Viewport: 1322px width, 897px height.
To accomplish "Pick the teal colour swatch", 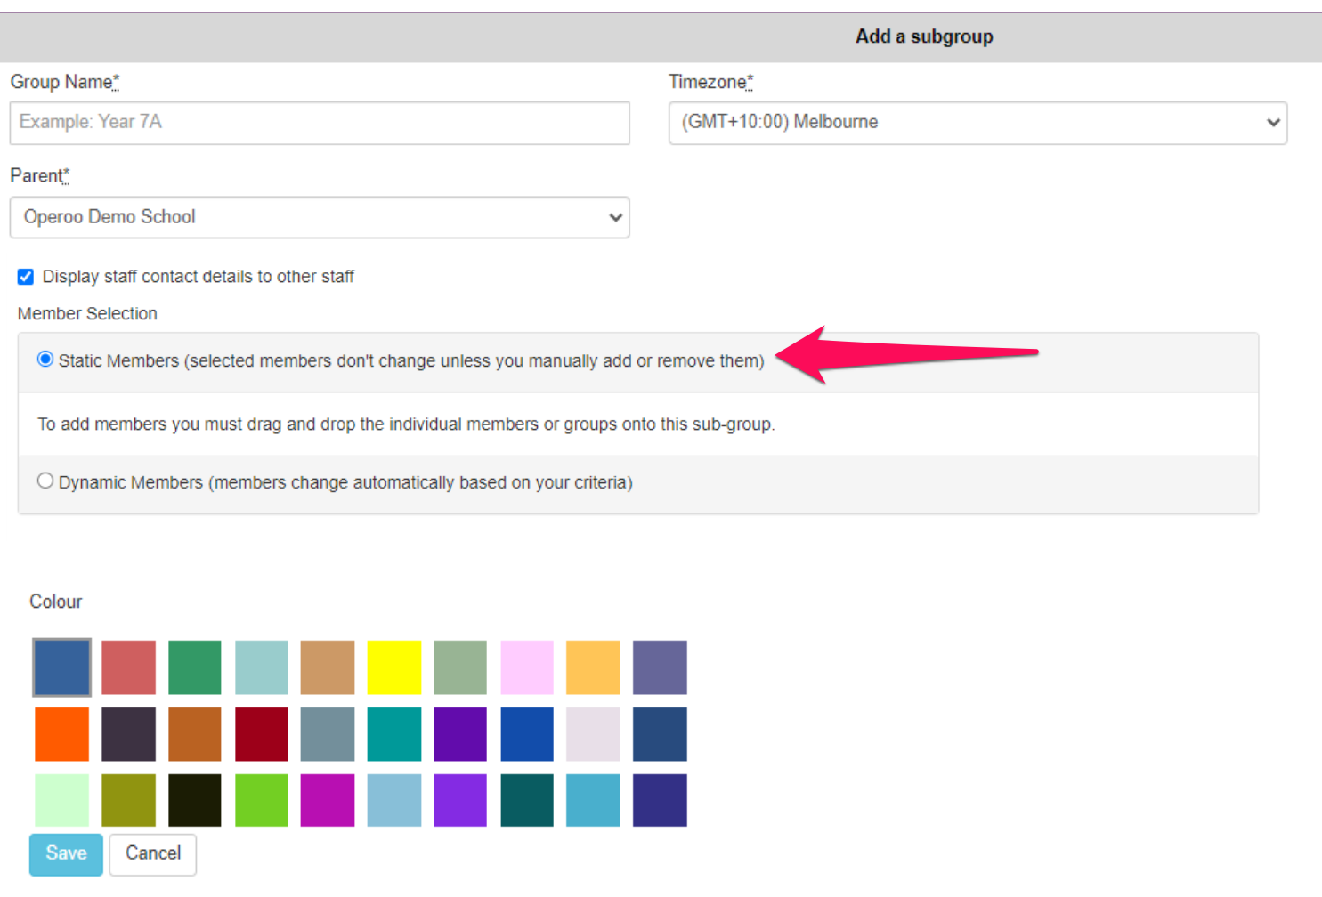I will [394, 734].
